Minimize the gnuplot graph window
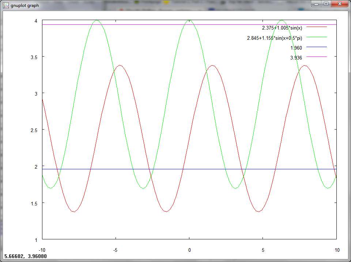 click(x=317, y=4)
